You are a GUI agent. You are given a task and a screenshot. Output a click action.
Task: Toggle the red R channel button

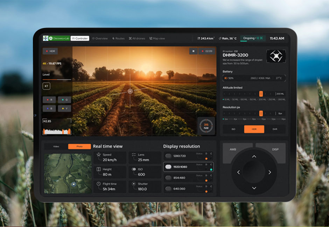point(49,100)
